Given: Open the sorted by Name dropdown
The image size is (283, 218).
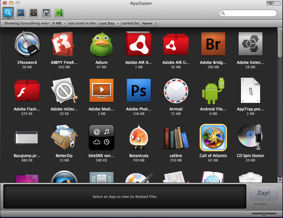Looking at the screenshot, I should [149, 23].
